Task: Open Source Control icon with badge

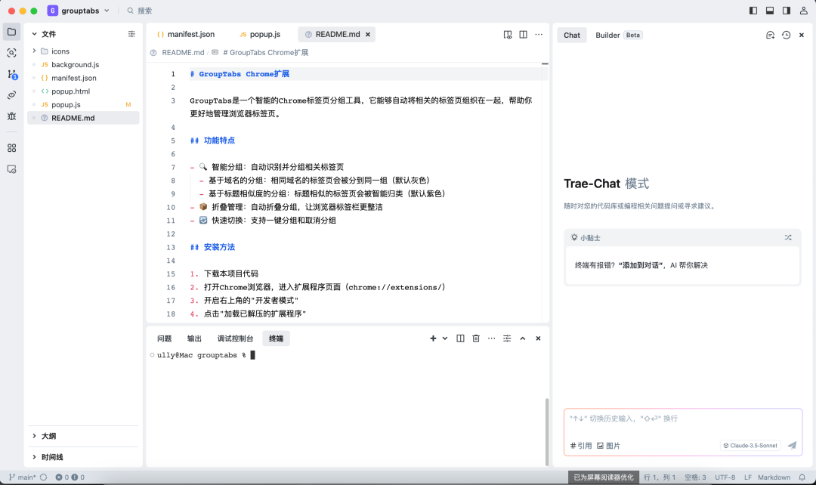Action: (x=12, y=75)
